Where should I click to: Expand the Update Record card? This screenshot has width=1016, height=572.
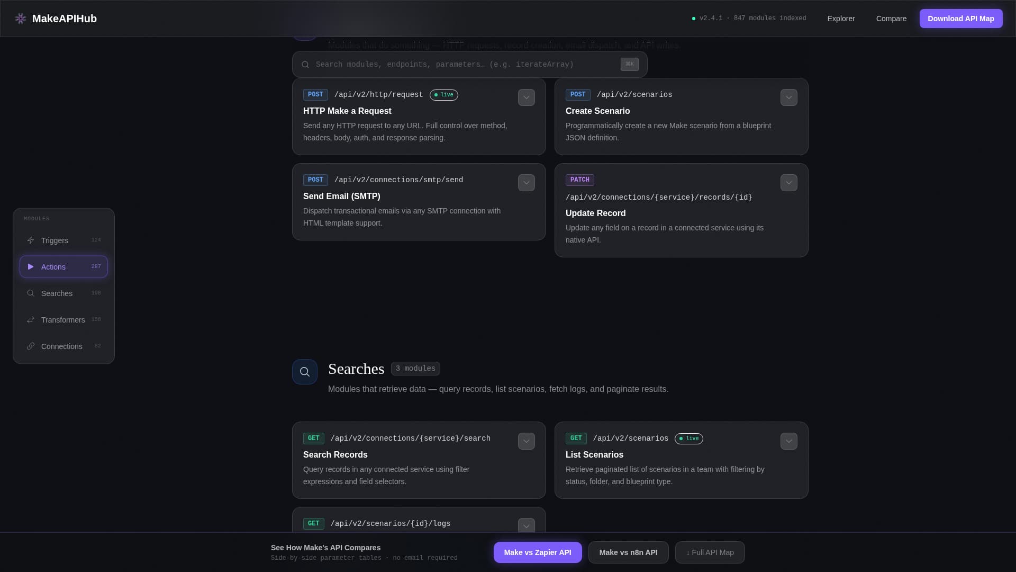click(x=789, y=183)
